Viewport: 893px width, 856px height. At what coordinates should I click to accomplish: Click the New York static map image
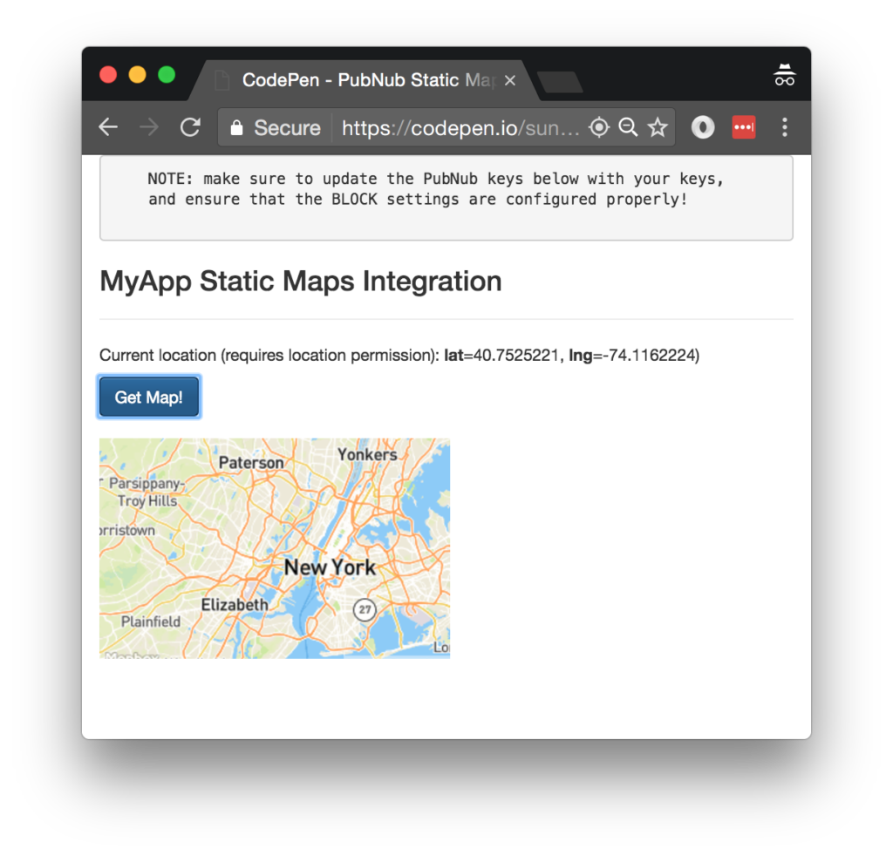tap(274, 547)
